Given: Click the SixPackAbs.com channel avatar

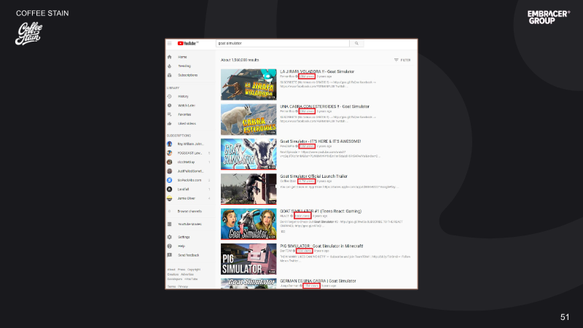Looking at the screenshot, I should (x=170, y=180).
